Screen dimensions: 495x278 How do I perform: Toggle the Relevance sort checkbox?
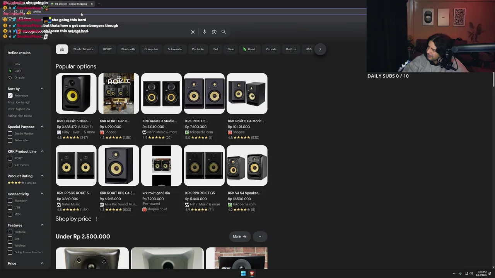pos(10,95)
